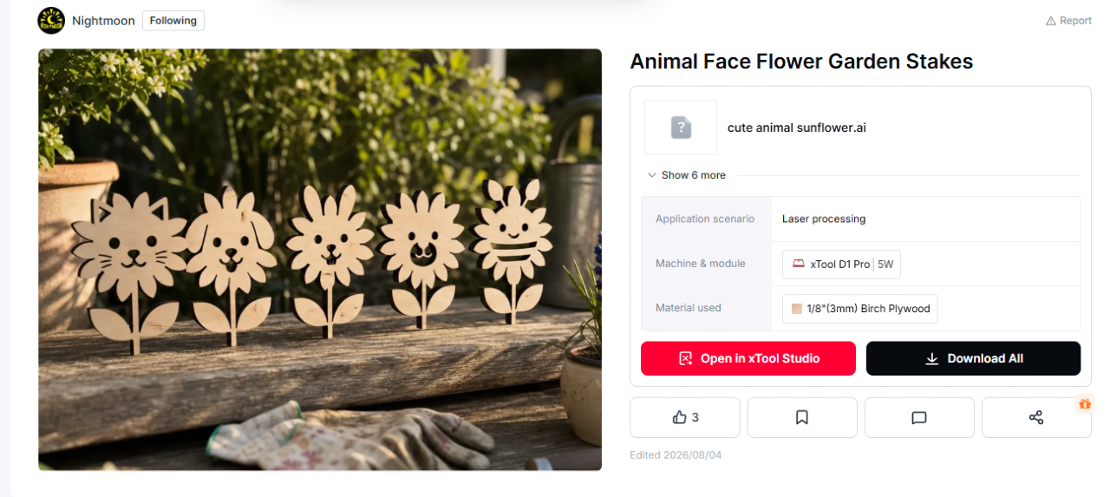Click the unknown file type icon

pos(681,128)
